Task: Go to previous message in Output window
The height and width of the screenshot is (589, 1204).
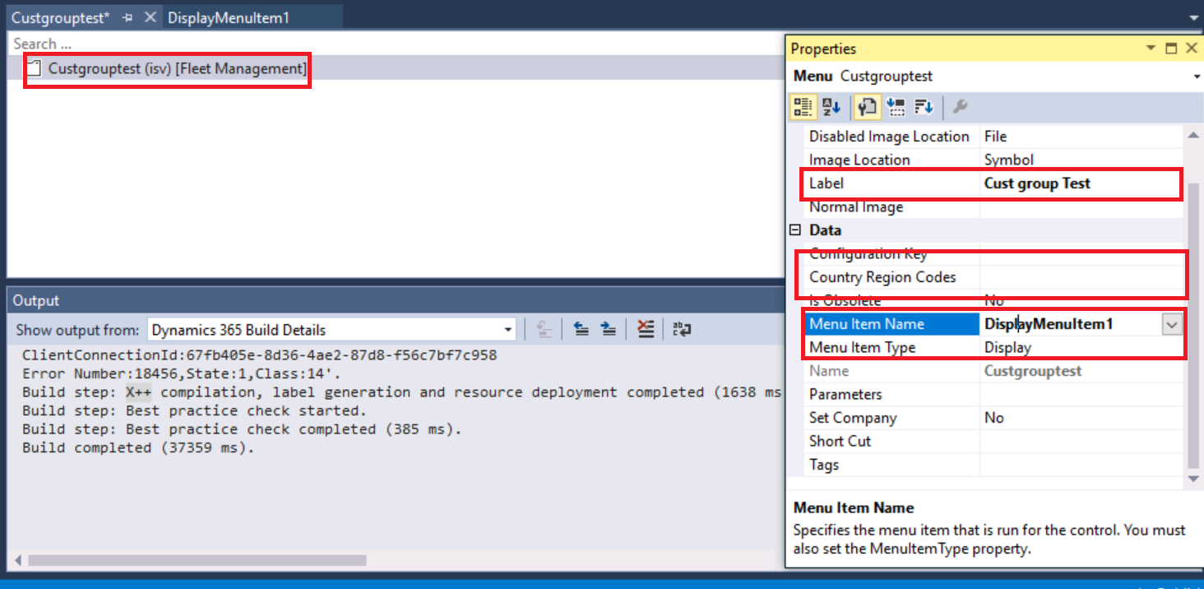Action: (581, 328)
